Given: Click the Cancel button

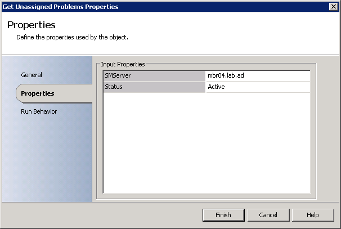Looking at the screenshot, I should point(268,215).
